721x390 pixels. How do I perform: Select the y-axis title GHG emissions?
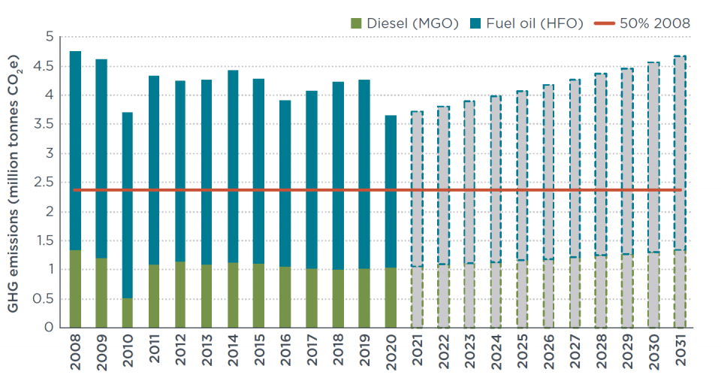[16, 182]
